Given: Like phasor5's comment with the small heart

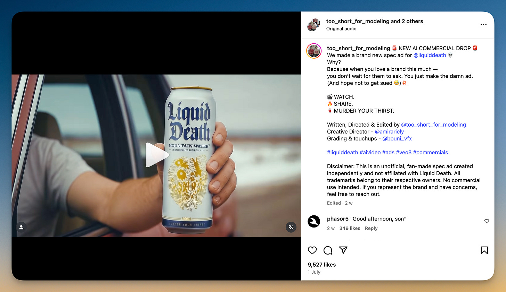Looking at the screenshot, I should click(487, 221).
